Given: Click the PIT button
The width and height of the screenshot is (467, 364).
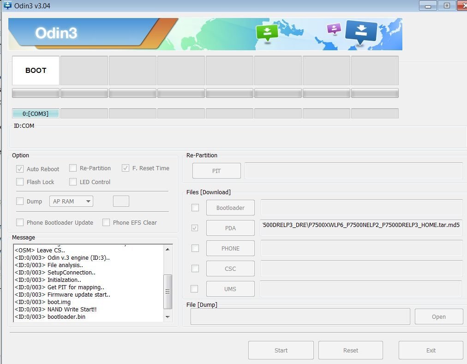Looking at the screenshot, I should 216,171.
